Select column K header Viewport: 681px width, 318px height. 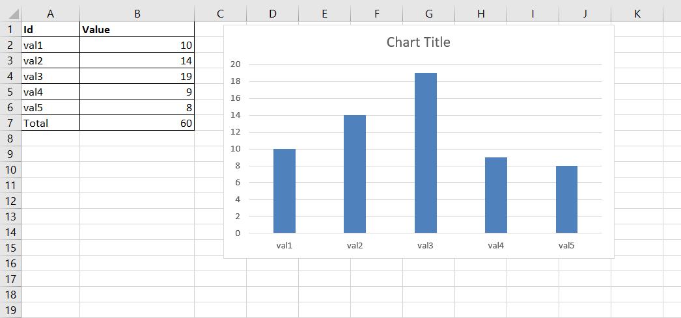point(637,14)
